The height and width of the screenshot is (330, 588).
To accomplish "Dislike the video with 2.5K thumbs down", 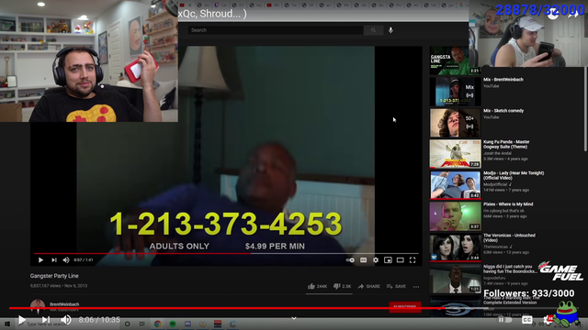I will coord(343,286).
